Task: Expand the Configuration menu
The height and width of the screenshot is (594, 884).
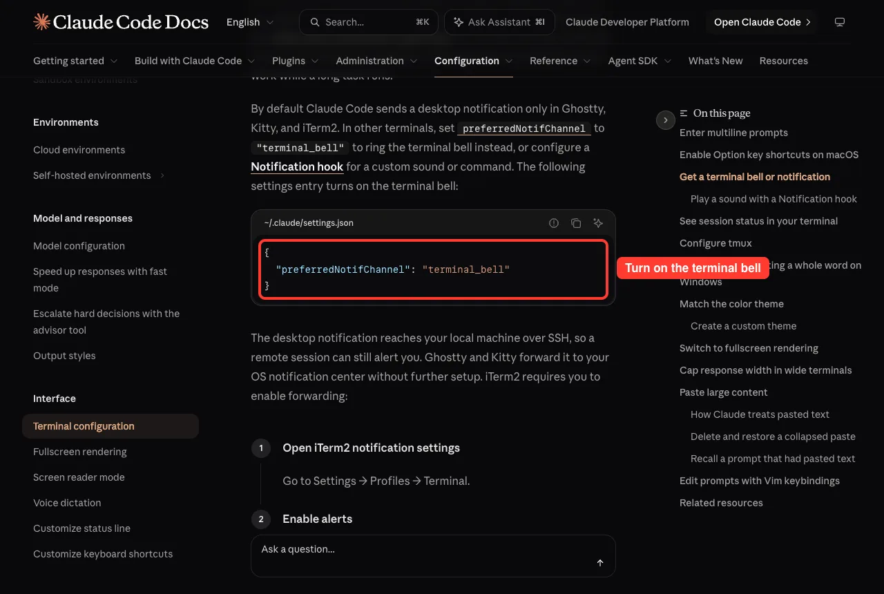Action: pyautogui.click(x=474, y=61)
